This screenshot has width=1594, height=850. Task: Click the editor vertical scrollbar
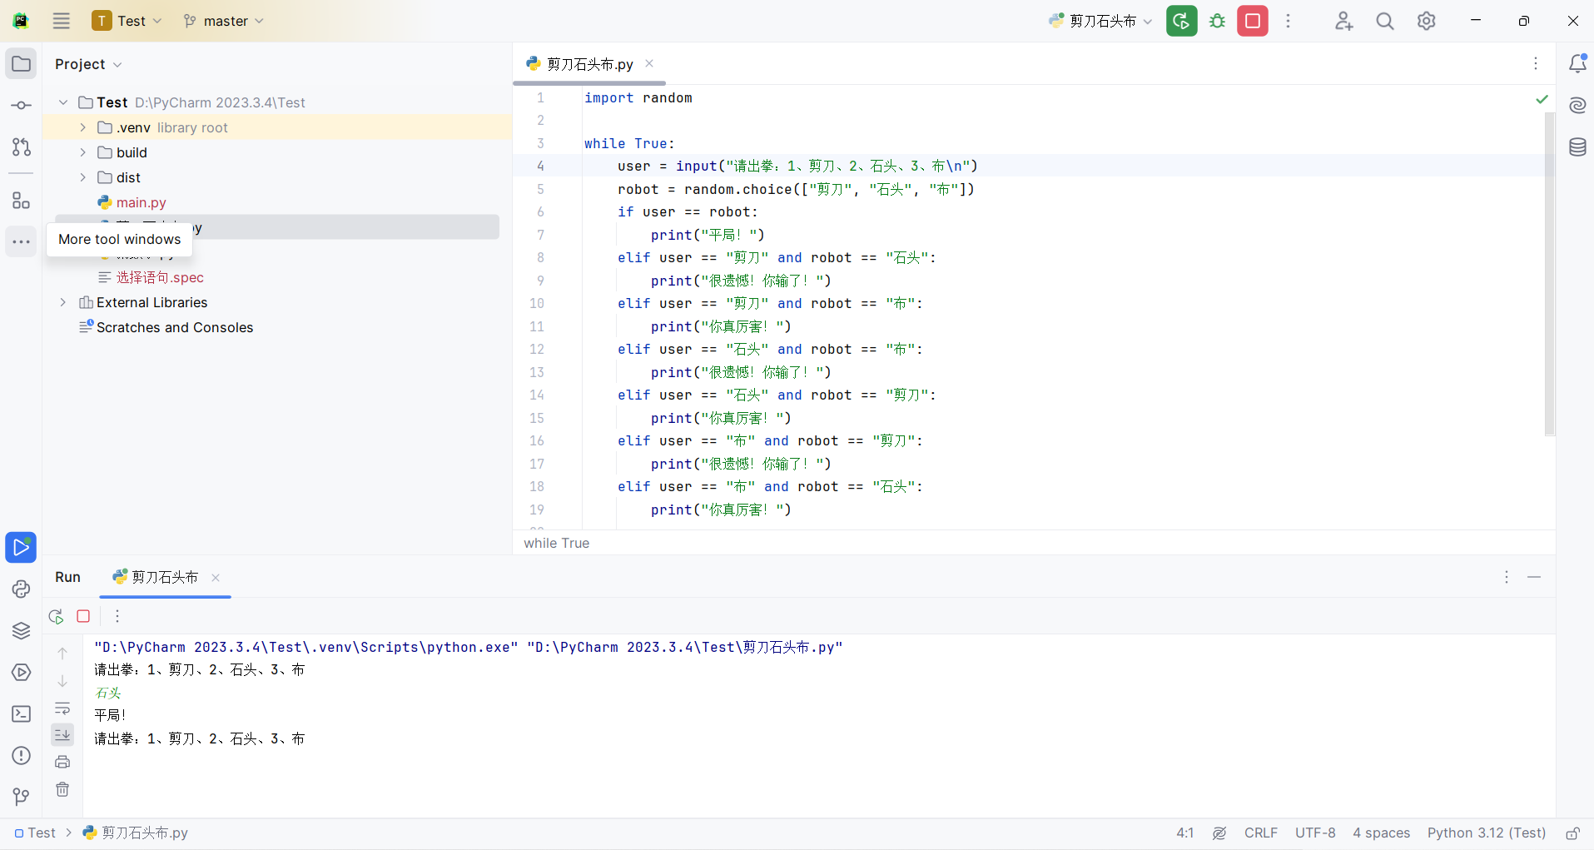[x=1549, y=275]
